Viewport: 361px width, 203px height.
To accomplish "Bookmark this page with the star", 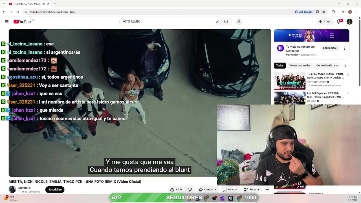I will click(324, 12).
